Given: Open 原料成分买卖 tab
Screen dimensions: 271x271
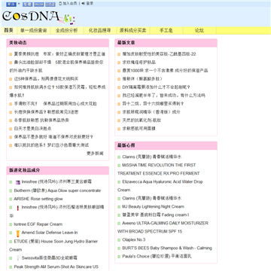Looking at the screenshot, I should click(x=133, y=30).
